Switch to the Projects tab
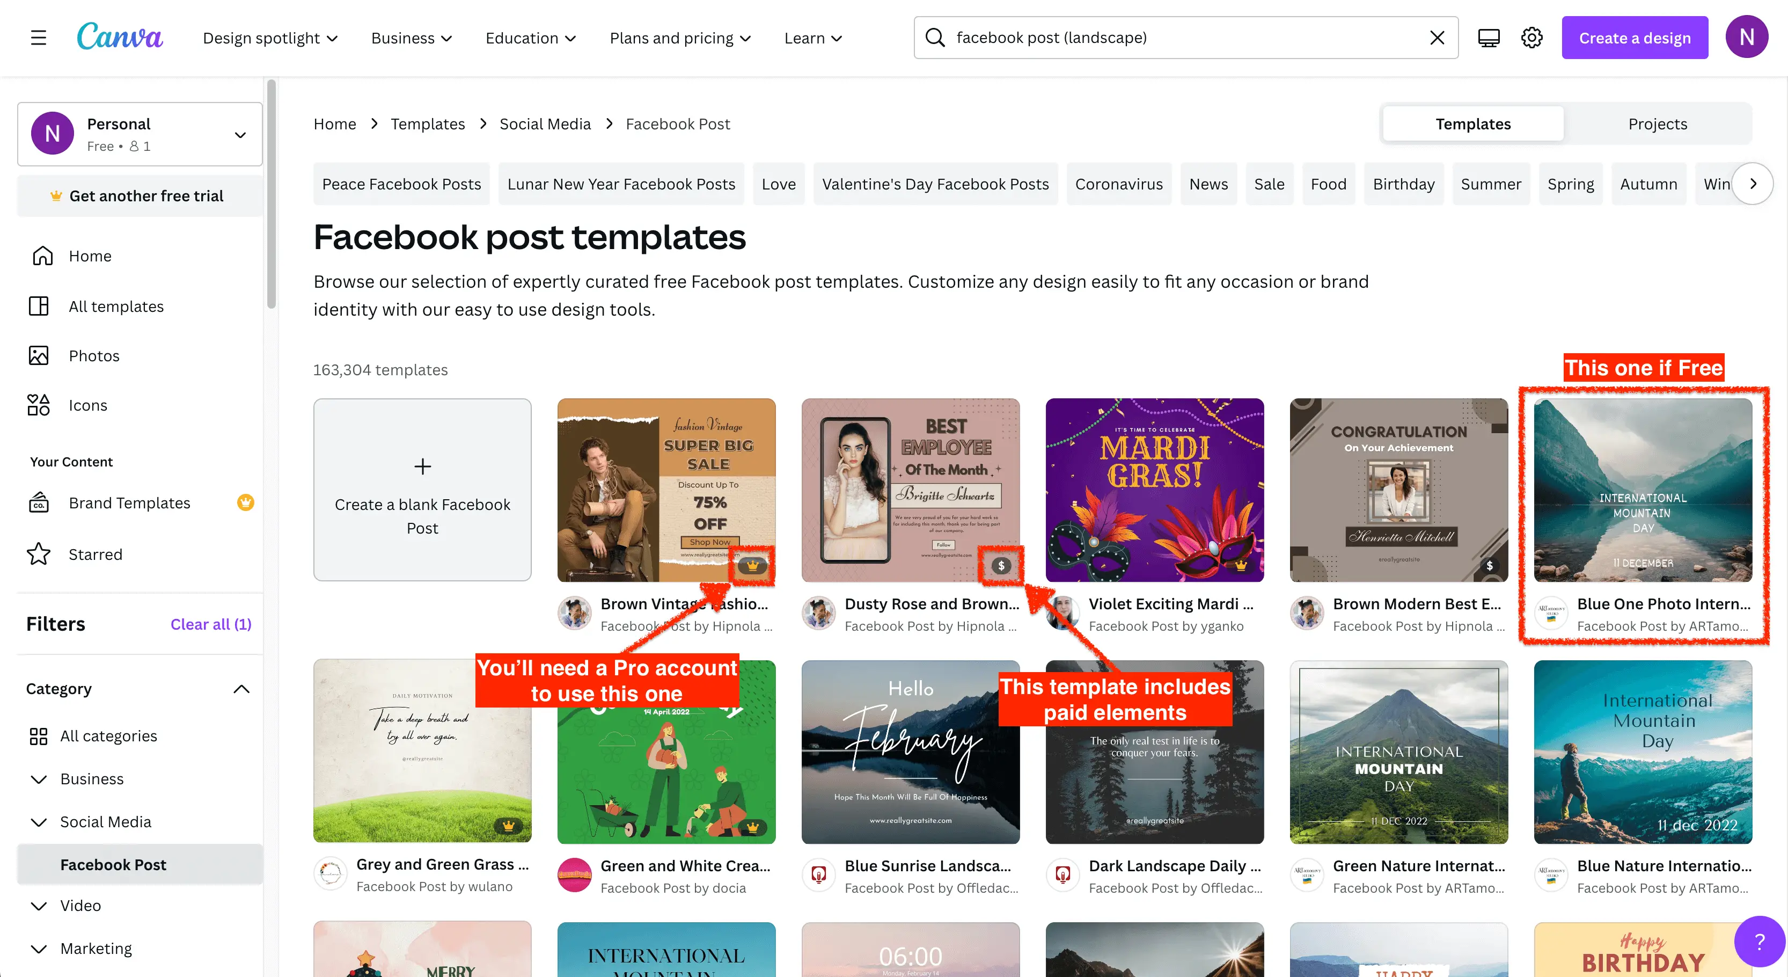The height and width of the screenshot is (977, 1788). [1657, 123]
